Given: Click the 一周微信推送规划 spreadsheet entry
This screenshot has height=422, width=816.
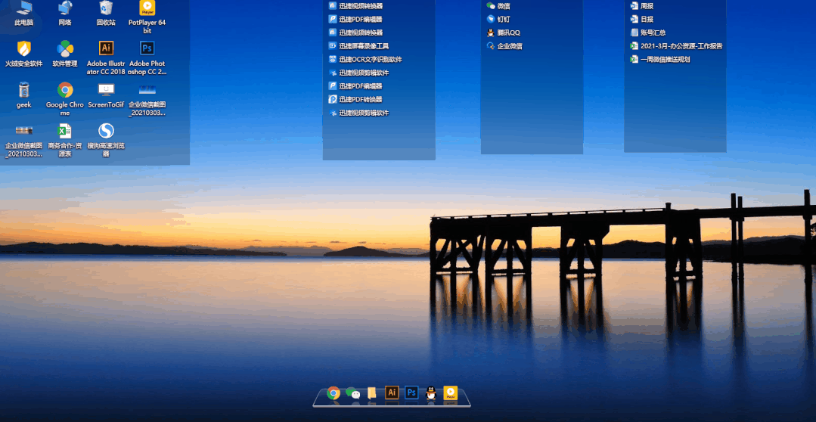Looking at the screenshot, I should pos(665,59).
